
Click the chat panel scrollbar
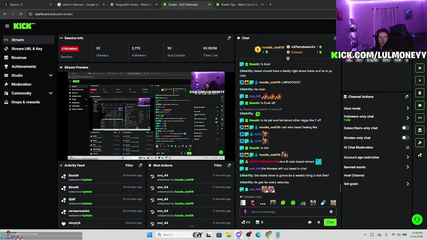tap(340, 188)
